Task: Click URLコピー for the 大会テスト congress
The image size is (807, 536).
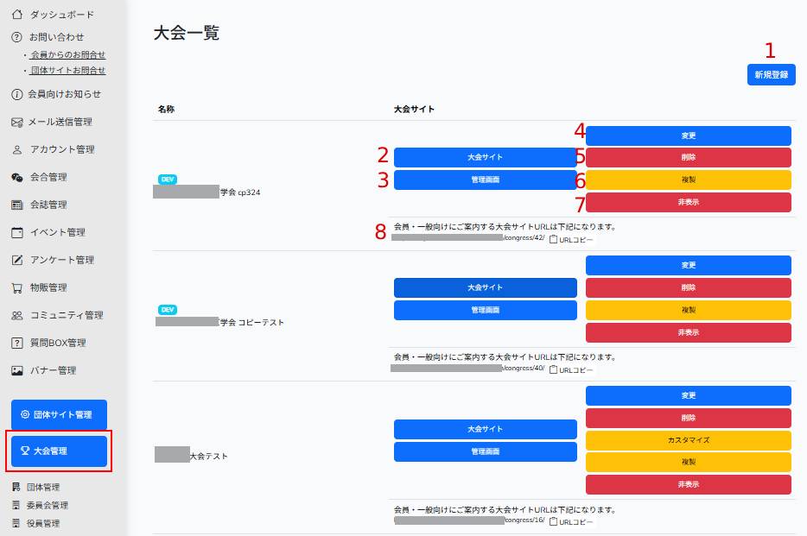Action: click(572, 521)
